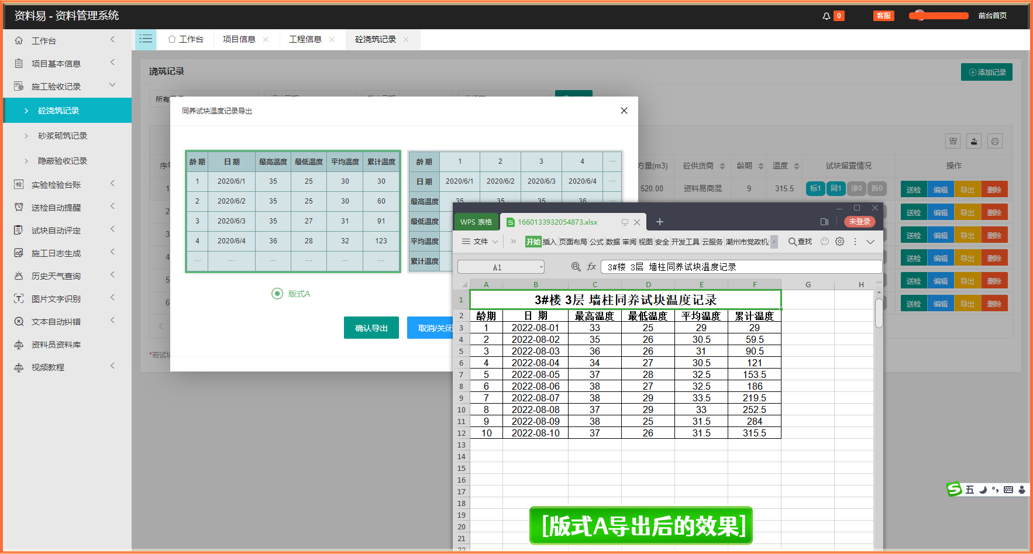Switch to the 项目信息 tab
This screenshot has height=554, width=1033.
(x=239, y=39)
